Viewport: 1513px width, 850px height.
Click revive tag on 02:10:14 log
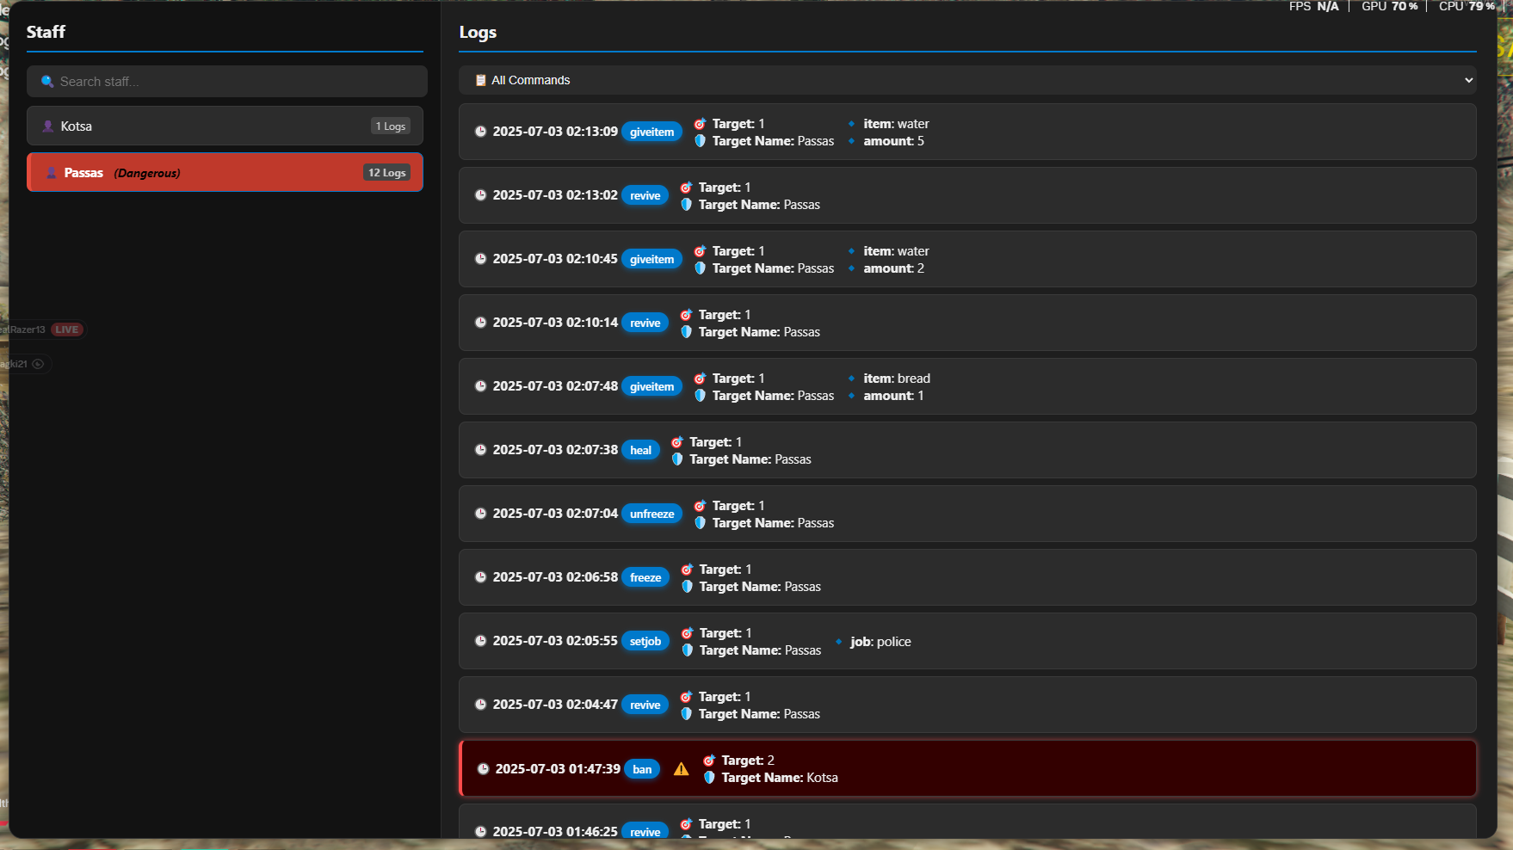(x=645, y=323)
